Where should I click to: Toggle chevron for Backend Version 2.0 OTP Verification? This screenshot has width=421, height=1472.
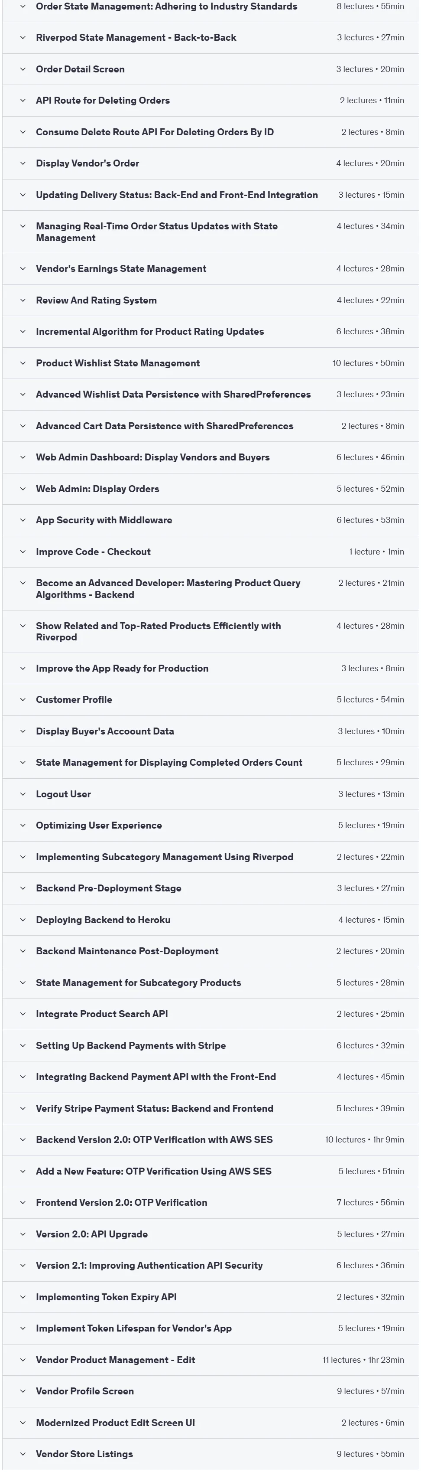pyautogui.click(x=23, y=1140)
